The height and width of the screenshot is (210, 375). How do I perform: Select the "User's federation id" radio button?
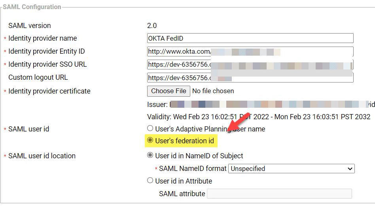tap(150, 140)
